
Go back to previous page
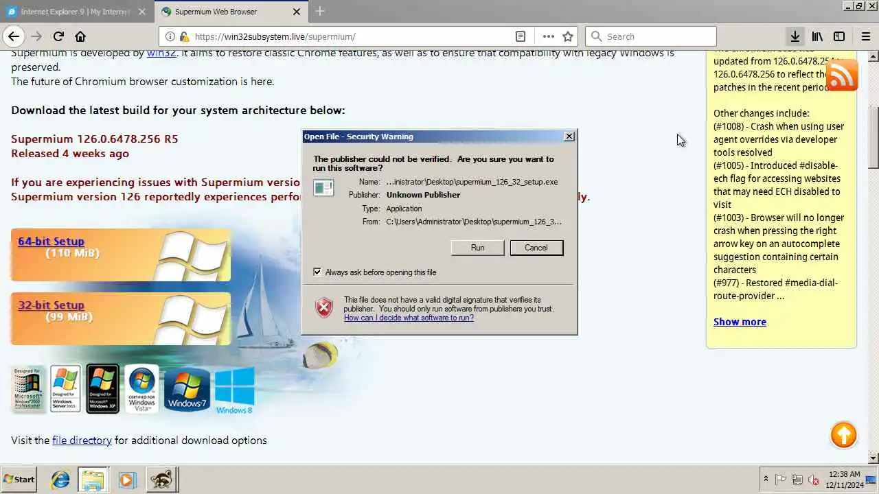tap(13, 36)
